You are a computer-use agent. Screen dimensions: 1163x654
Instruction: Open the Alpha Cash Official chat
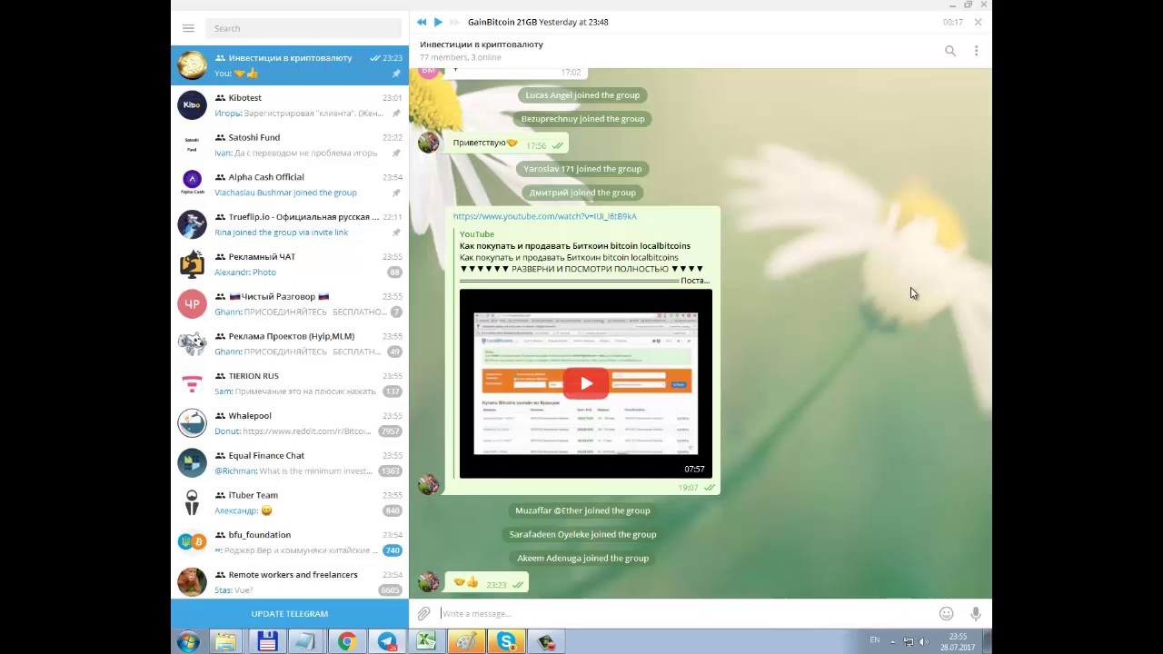290,184
